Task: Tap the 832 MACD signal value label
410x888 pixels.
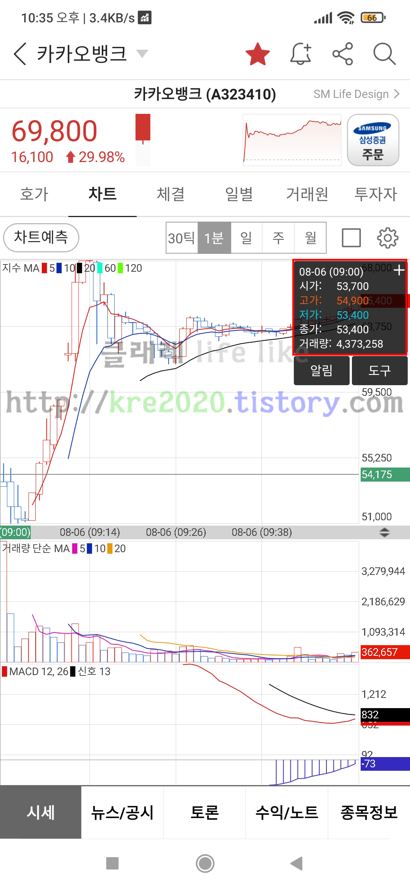Action: 385,715
